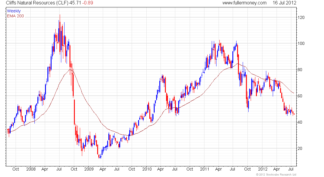Click the red EMA 200 legend label
Image resolution: width=324 pixels, height=177 pixels.
pyautogui.click(x=16, y=16)
